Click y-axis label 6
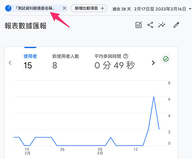Image resolution: width=192 pixels, height=159 pixels. tap(169, 99)
